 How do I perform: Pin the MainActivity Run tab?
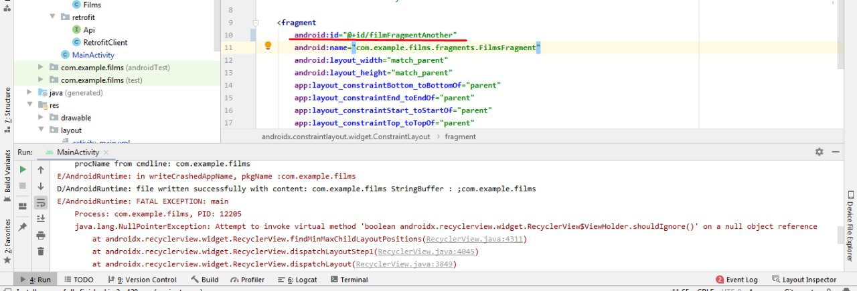tap(23, 227)
